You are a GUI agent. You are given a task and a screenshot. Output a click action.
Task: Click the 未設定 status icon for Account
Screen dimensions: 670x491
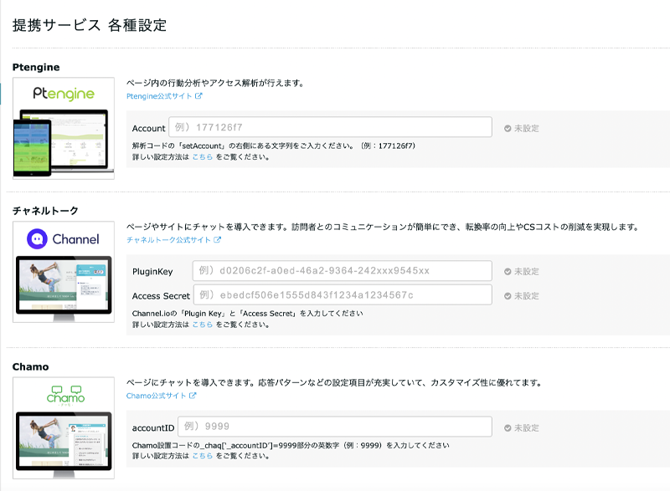pyautogui.click(x=508, y=129)
